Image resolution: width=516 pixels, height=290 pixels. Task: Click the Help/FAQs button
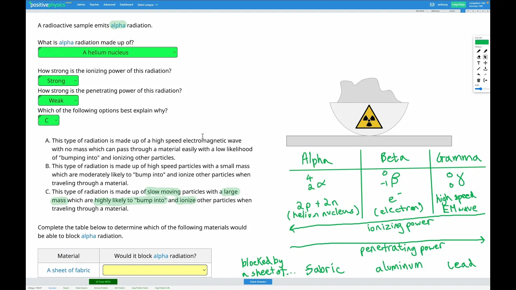[458, 4]
